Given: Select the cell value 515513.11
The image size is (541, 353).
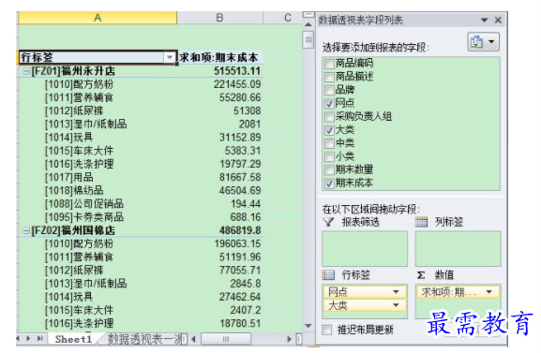Looking at the screenshot, I should (x=237, y=71).
